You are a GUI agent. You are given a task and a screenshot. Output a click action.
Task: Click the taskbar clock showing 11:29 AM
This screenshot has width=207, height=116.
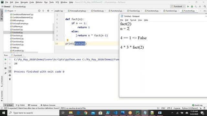coord(194,113)
